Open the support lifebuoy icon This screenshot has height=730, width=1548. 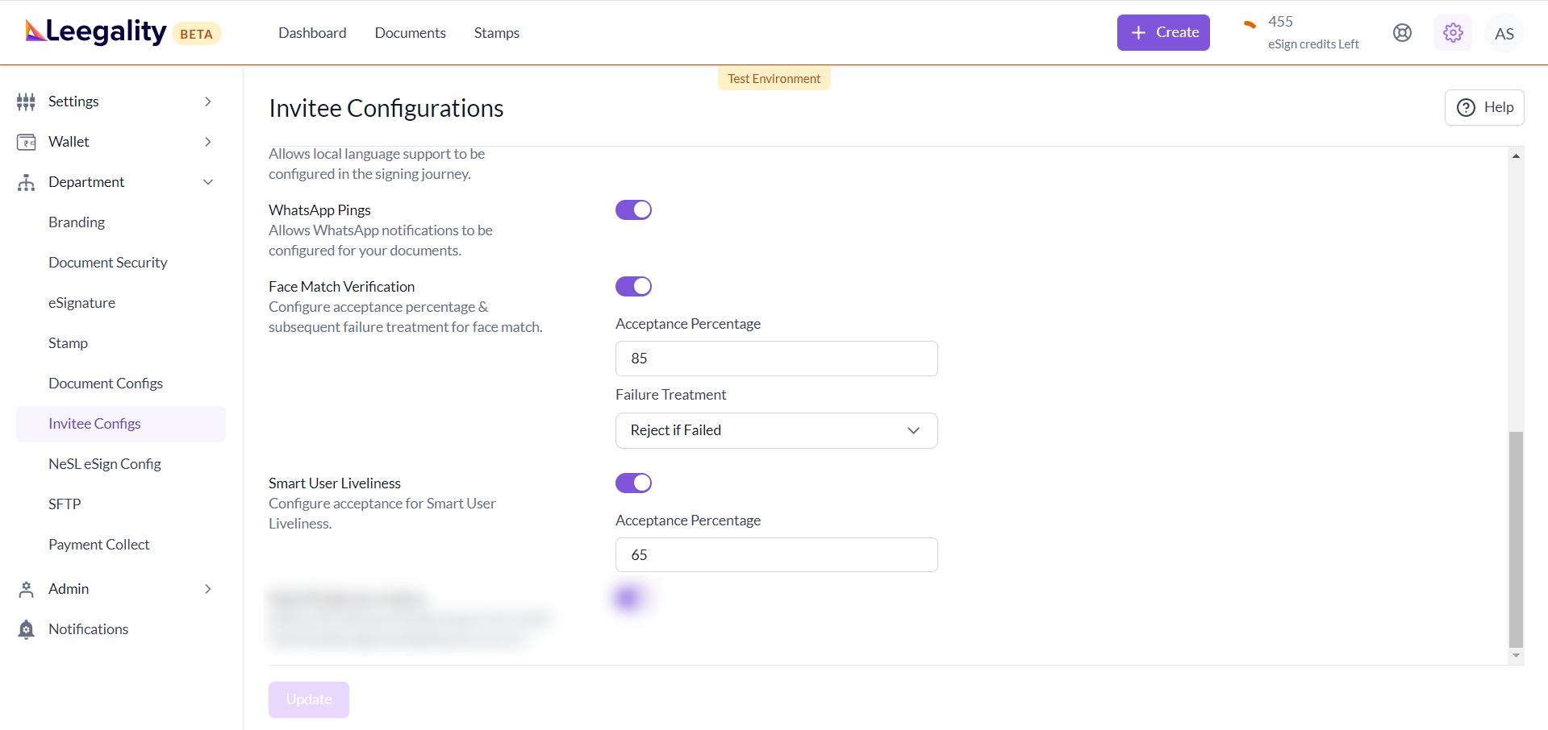[1402, 33]
